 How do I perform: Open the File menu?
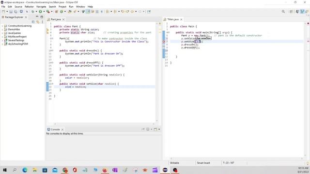coord(3,7)
